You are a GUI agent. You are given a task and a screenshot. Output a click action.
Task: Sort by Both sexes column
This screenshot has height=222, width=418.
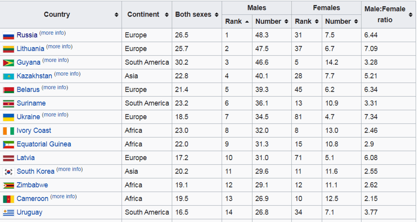pos(217,15)
